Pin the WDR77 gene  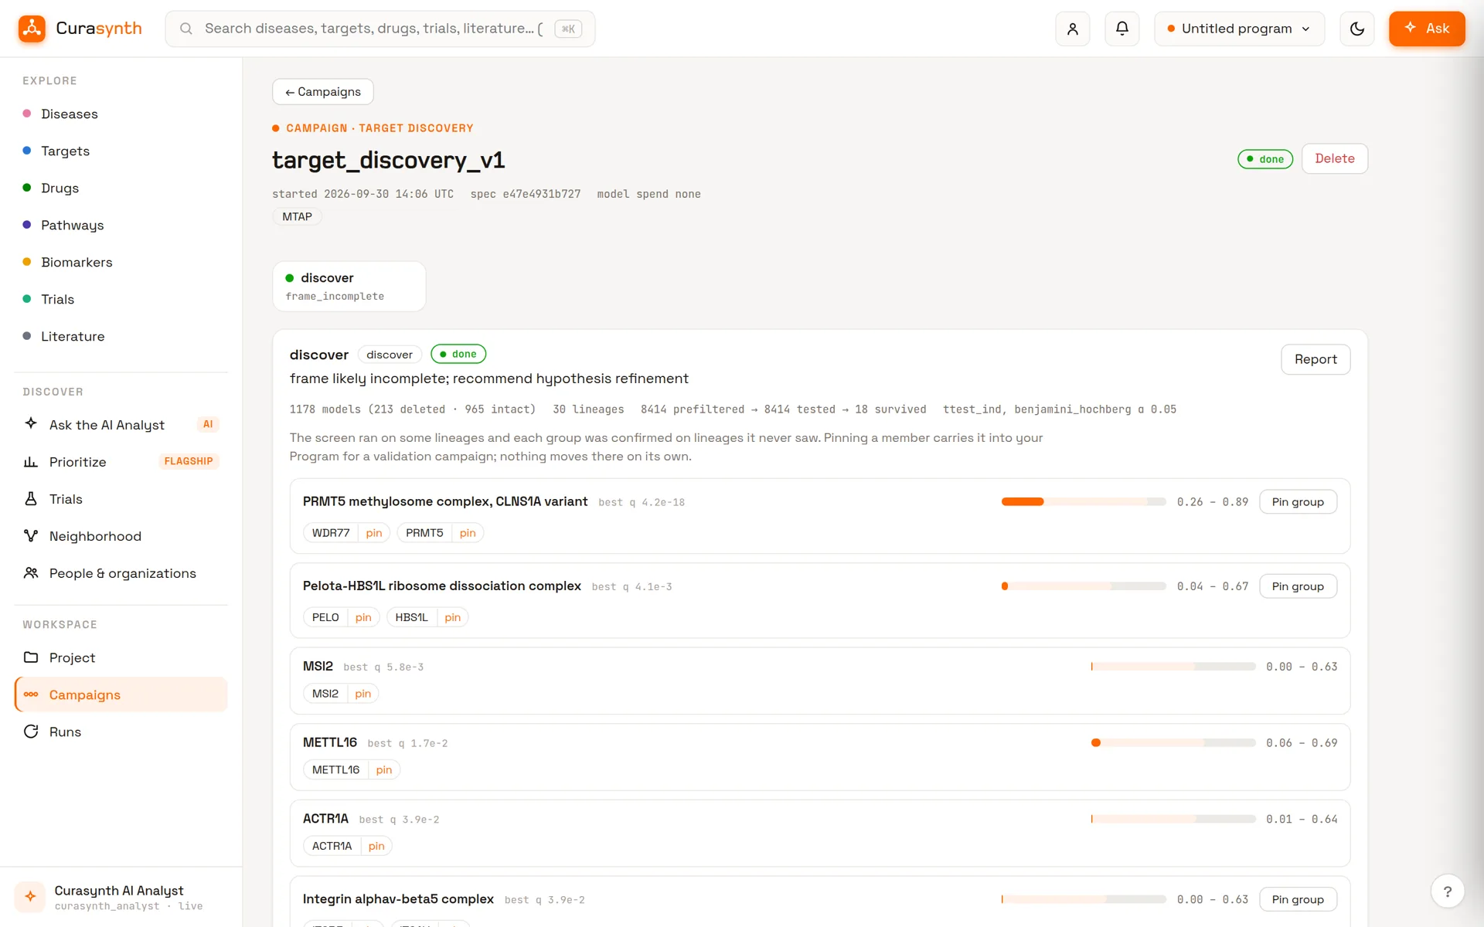point(374,533)
